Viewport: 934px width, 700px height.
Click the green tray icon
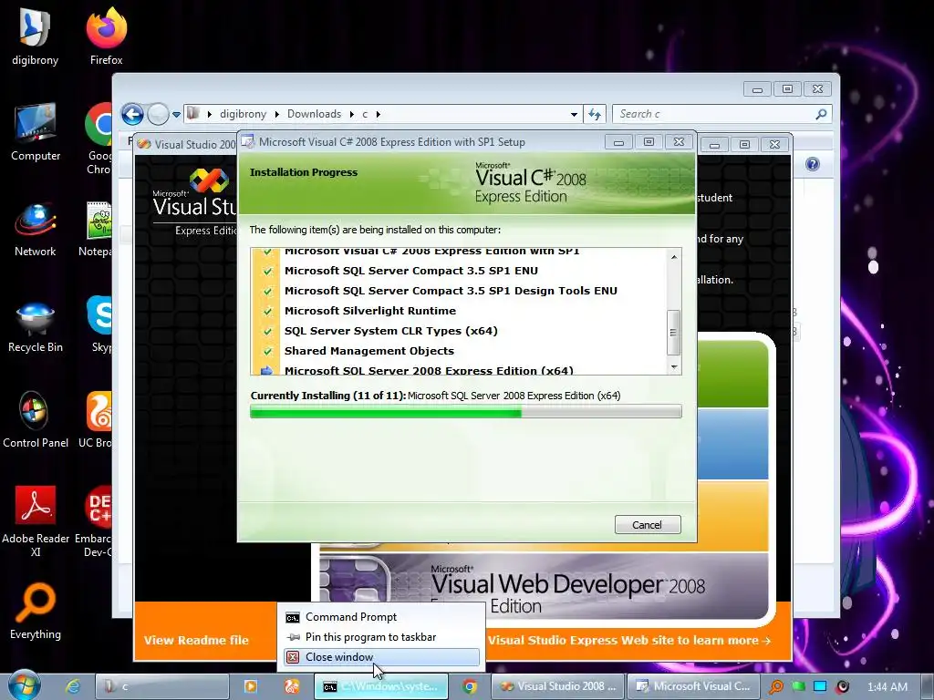point(799,686)
